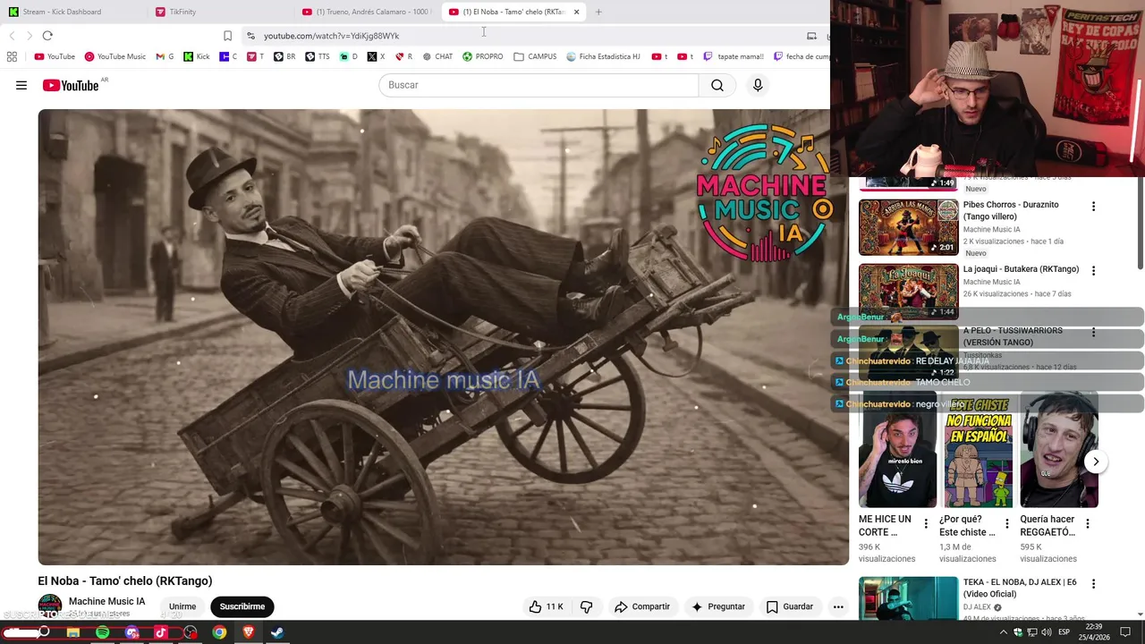
Task: Open the tapate mama!! bookmark
Action: click(734, 56)
